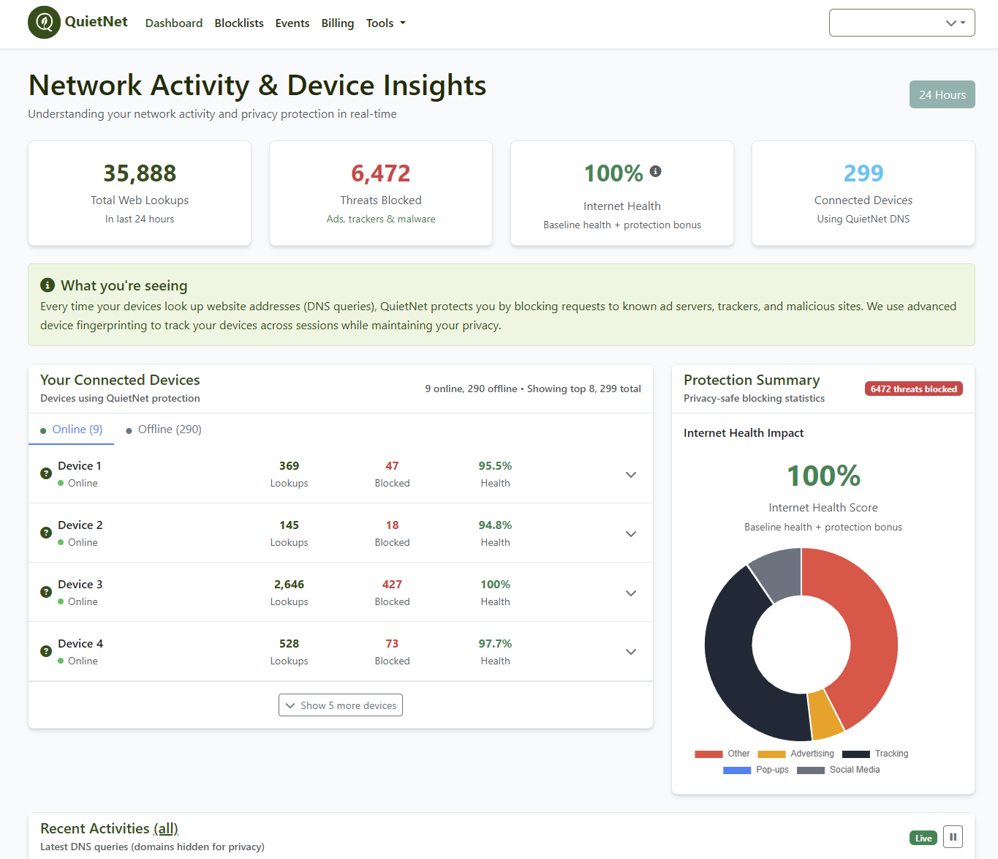Viewport: 998px width, 859px height.
Task: Click Device 2's 94.8% health value
Action: coord(495,525)
